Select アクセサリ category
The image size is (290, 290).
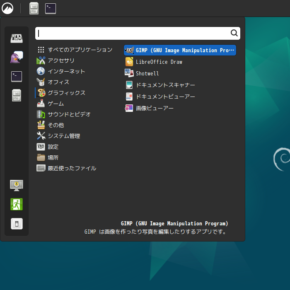point(61,60)
